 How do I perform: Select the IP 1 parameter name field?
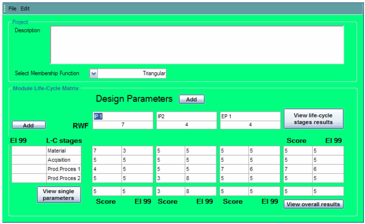(123, 117)
